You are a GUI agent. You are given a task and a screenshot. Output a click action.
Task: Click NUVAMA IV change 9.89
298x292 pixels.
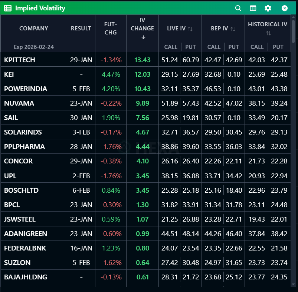[x=143, y=103]
